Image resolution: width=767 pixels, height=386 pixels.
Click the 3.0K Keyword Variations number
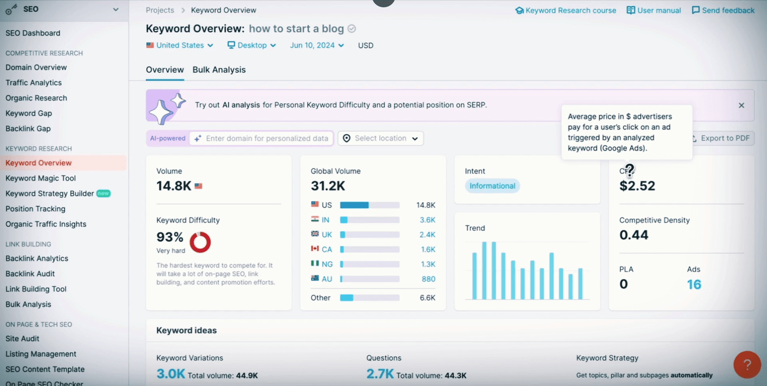pos(170,374)
